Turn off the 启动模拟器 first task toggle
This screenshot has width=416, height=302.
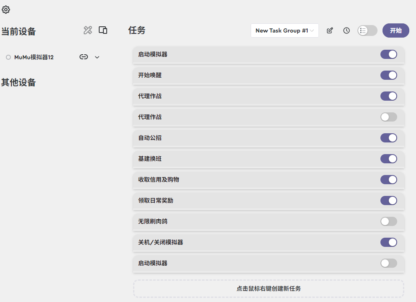(389, 54)
